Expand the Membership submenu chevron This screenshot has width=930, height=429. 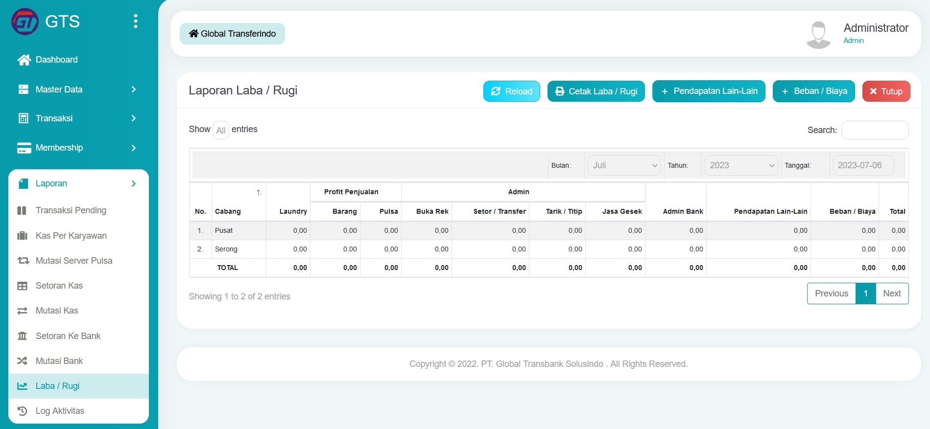pos(134,148)
